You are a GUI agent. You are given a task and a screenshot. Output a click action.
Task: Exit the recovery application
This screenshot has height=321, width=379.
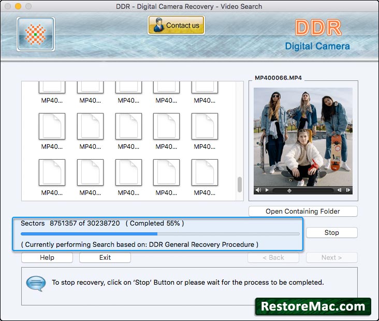coord(105,258)
